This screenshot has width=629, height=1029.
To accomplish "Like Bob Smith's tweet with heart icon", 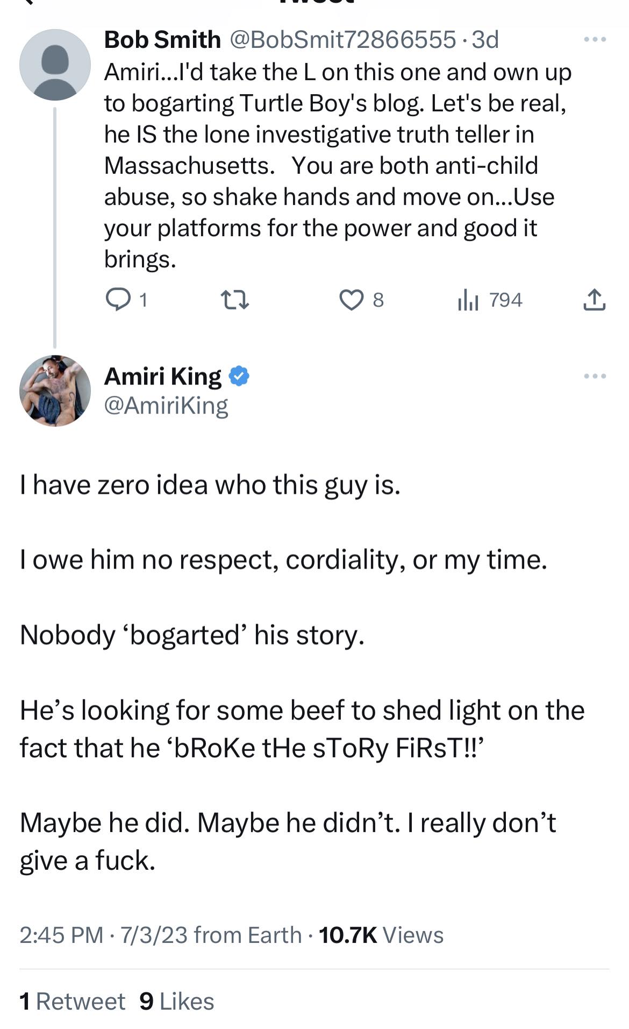I will coord(351,300).
